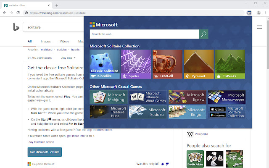Click the Get Microsoft Solitaire button
The height and width of the screenshot is (168, 269).
[x=45, y=152]
